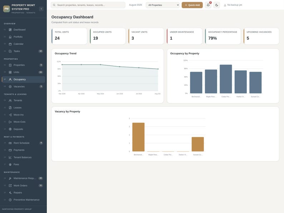Screen dimensions: 284x213
Task: Click the Occupancy Percentage 79% card
Action: pyautogui.click(x=223, y=36)
